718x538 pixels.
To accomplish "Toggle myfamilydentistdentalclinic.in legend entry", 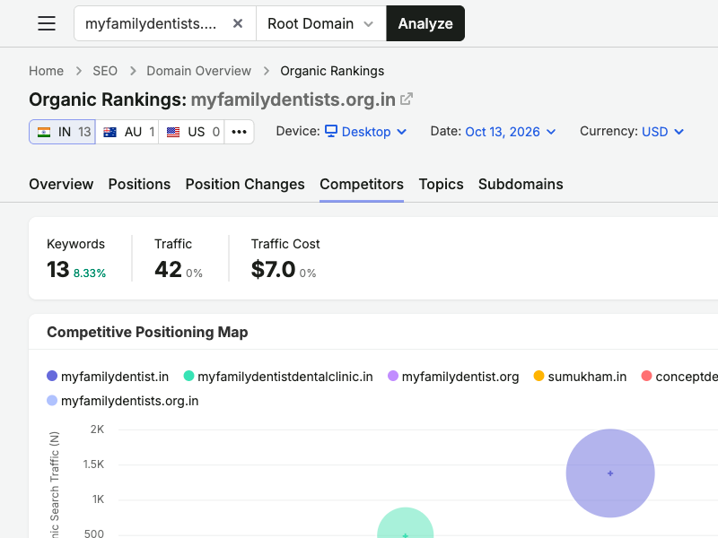I will pyautogui.click(x=278, y=377).
